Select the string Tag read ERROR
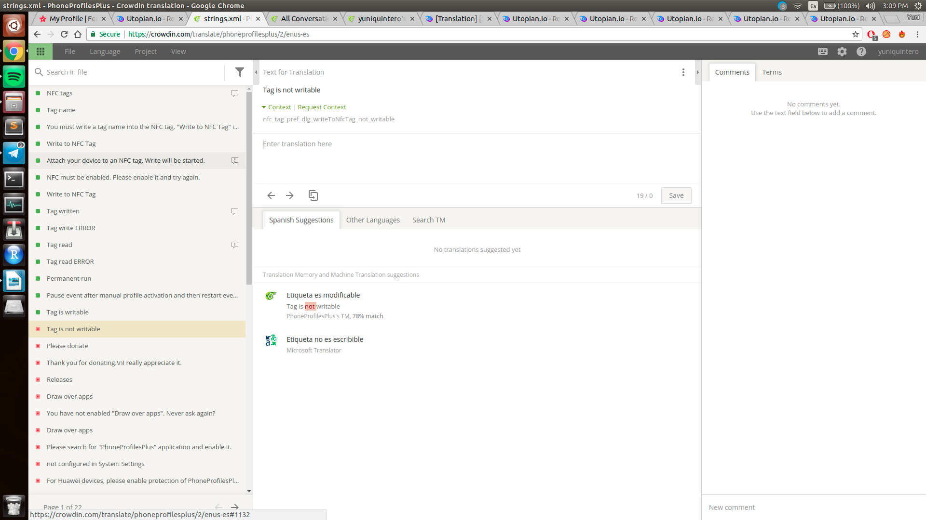This screenshot has height=520, width=926. (137, 262)
